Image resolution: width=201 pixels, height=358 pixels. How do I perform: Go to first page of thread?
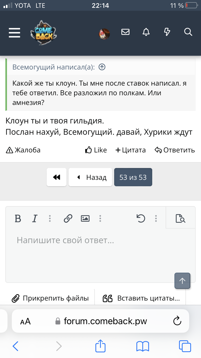tap(57, 177)
